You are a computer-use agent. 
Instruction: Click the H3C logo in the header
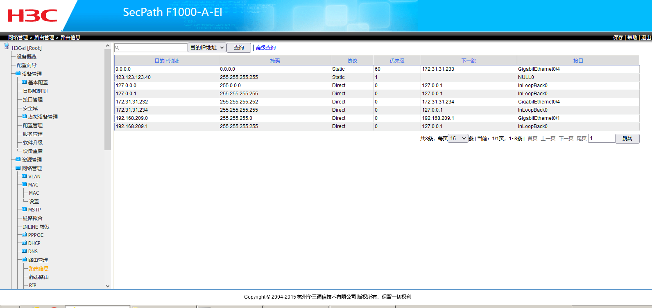point(32,16)
